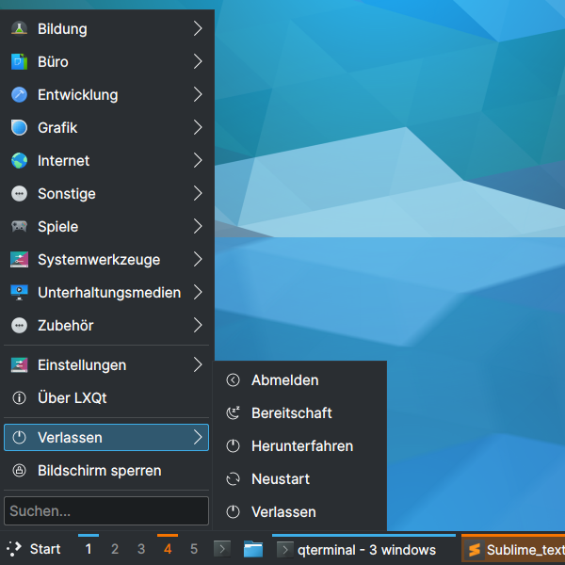Click the Sonstige ellipsis icon

pyautogui.click(x=19, y=193)
